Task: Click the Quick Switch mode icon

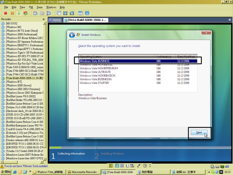Action: [x=72, y=13]
